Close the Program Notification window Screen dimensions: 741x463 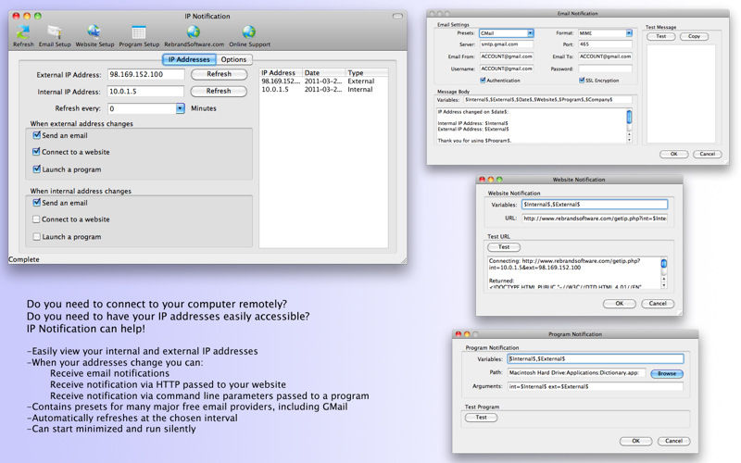tap(458, 334)
